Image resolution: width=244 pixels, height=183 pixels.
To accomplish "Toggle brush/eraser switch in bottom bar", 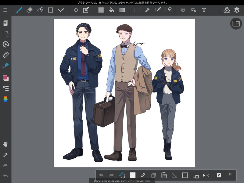I will [122, 175].
